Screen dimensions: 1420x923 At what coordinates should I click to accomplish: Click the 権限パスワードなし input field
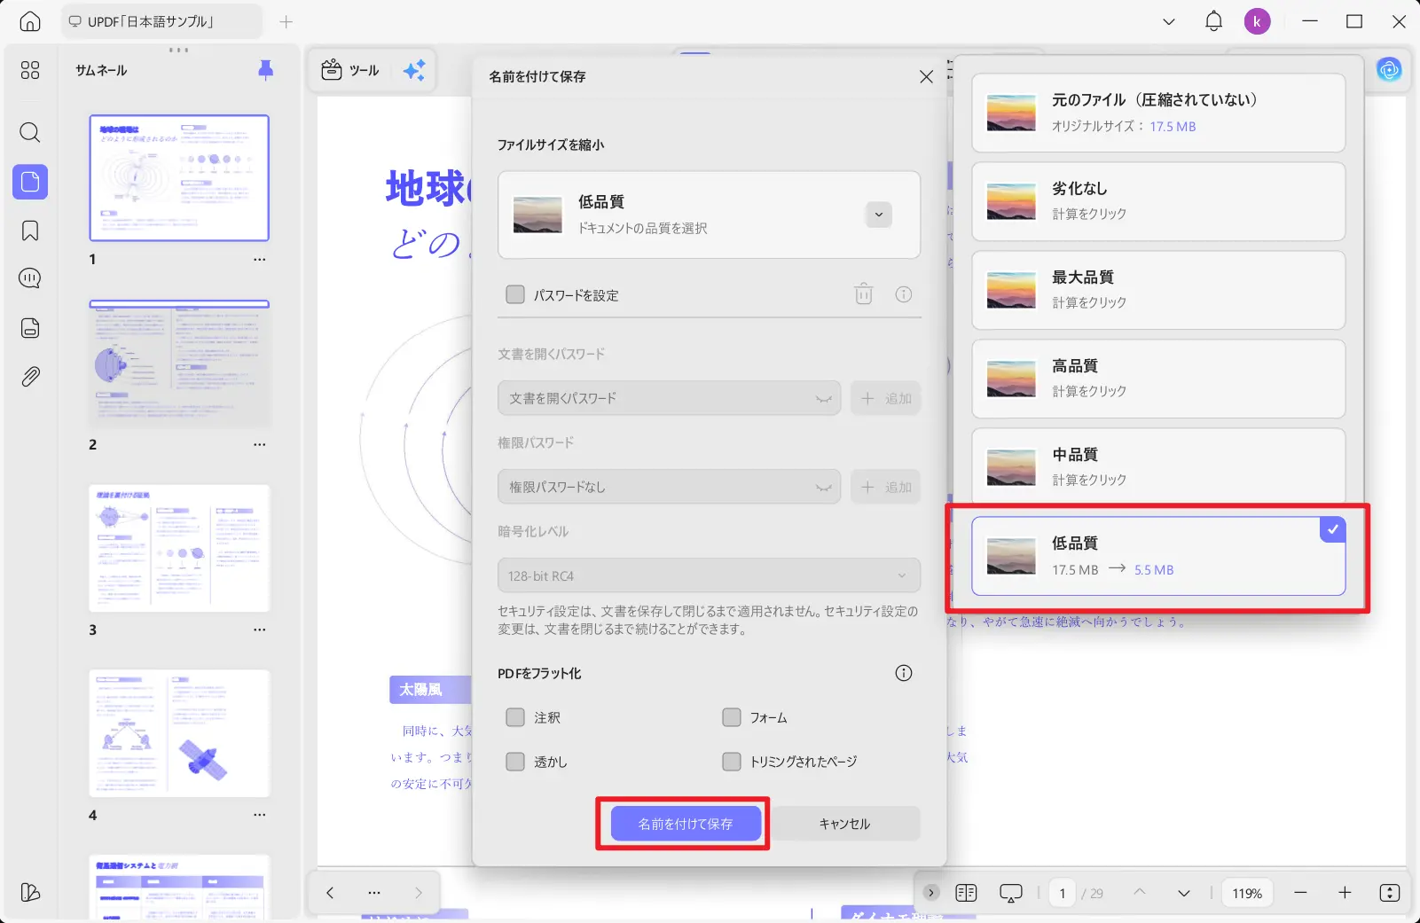[x=669, y=487]
